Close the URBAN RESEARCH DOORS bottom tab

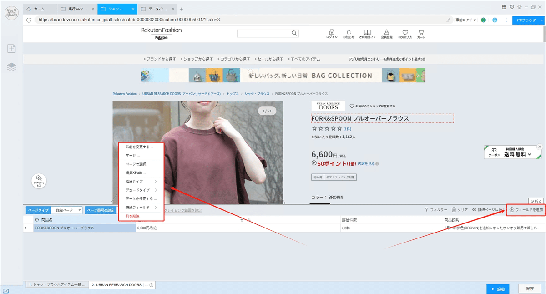(x=152, y=285)
